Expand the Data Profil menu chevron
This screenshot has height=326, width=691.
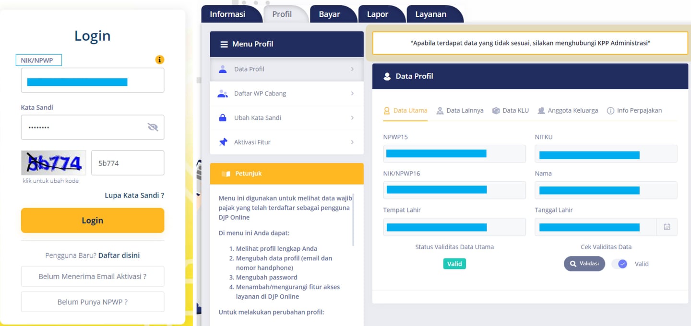[x=352, y=69]
